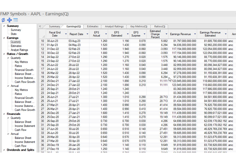Select Cash Flow Growth under Annual ratios
The height and width of the screenshot is (163, 236).
click(25, 110)
